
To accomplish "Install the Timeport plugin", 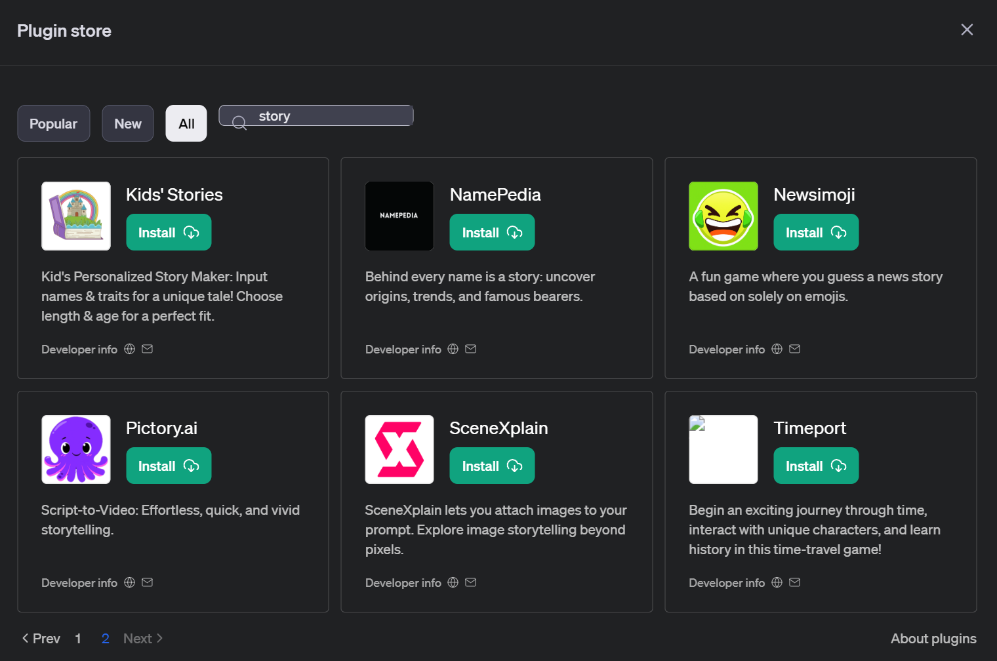I will [815, 466].
